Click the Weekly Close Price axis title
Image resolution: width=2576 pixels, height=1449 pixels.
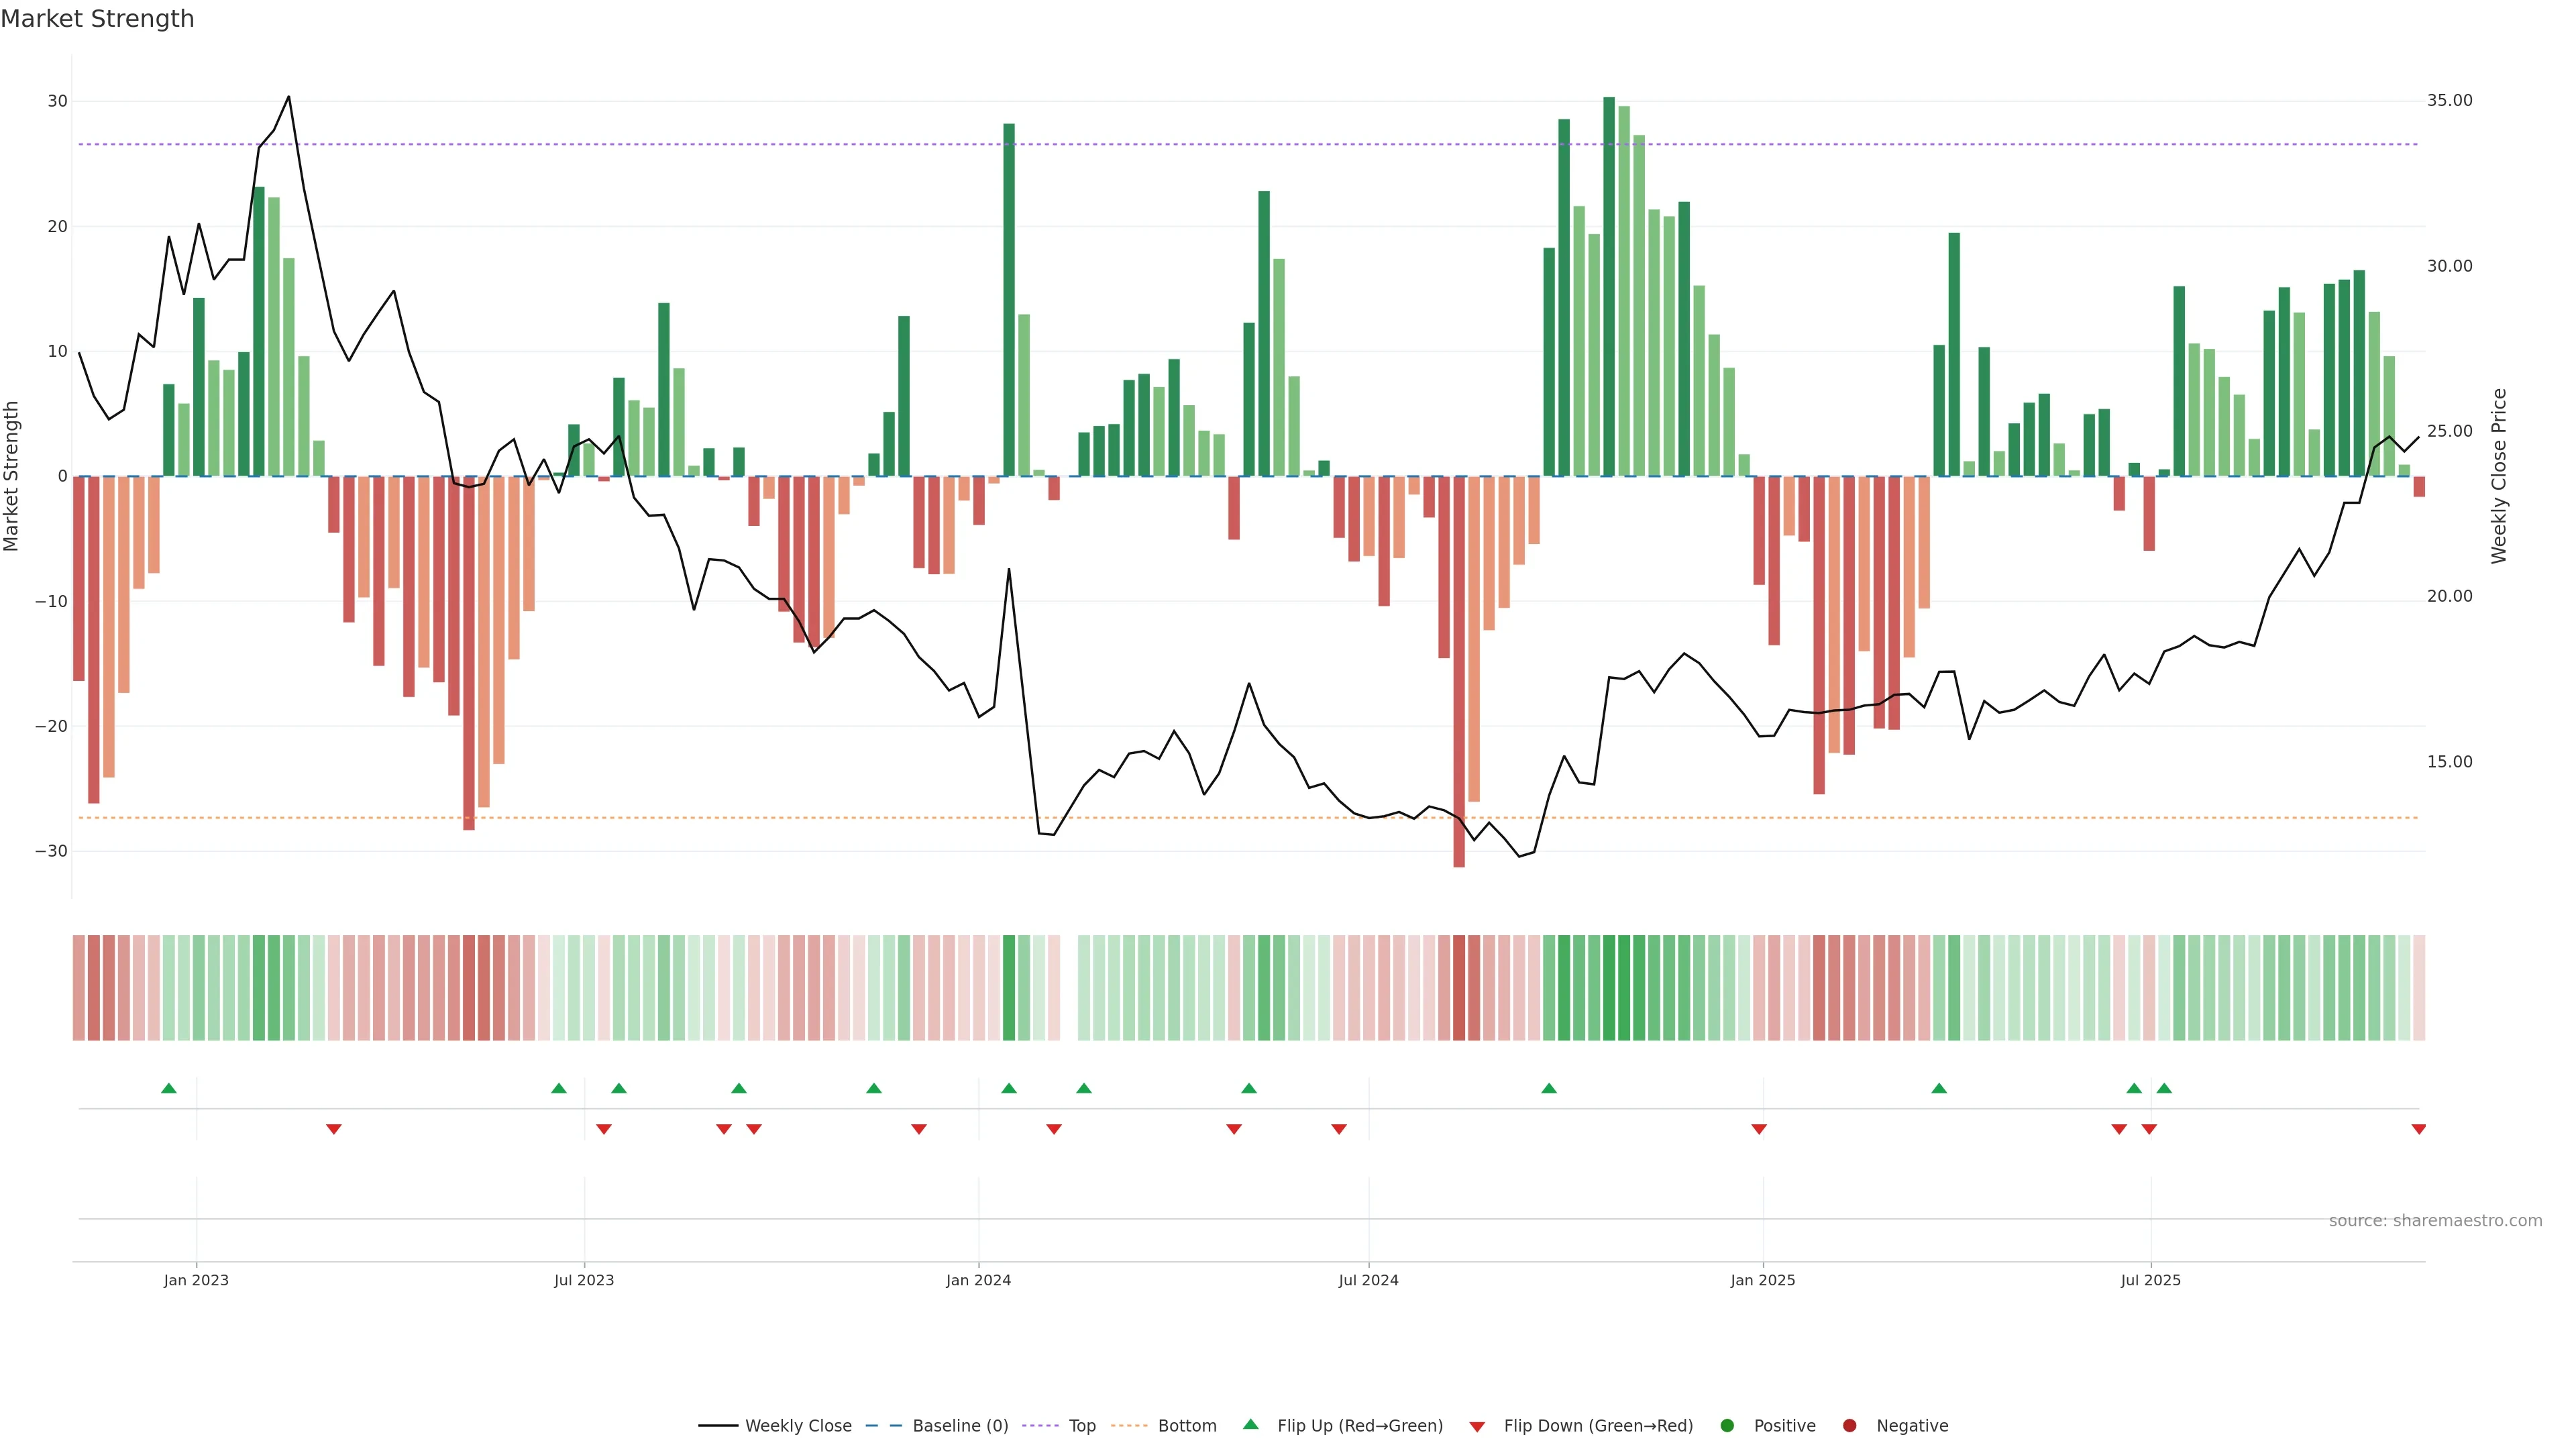tap(2499, 476)
